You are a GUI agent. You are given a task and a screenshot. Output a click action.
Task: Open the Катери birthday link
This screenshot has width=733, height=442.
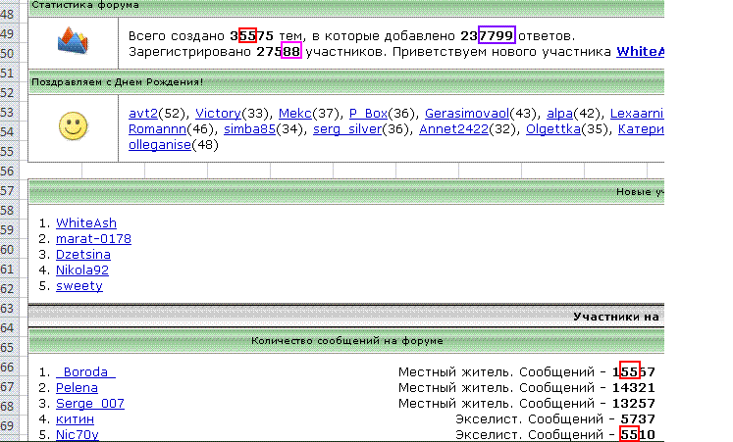[x=641, y=129]
